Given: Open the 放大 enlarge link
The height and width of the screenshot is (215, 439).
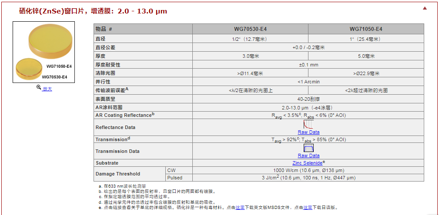Looking at the screenshot, I should click(x=47, y=89).
